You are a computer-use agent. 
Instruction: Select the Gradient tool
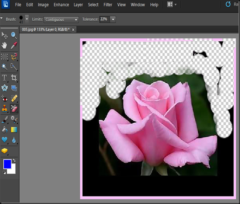pyautogui.click(x=14, y=130)
